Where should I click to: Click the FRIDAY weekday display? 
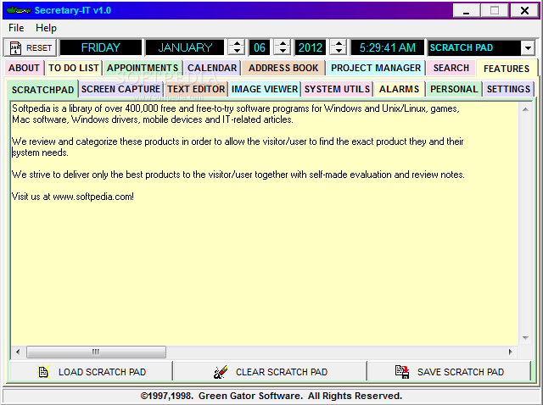pos(101,47)
